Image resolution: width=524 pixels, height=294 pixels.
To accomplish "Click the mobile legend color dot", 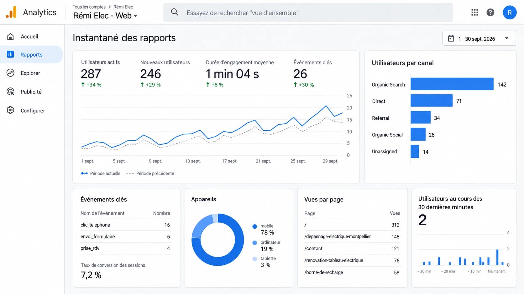I will 254,227.
